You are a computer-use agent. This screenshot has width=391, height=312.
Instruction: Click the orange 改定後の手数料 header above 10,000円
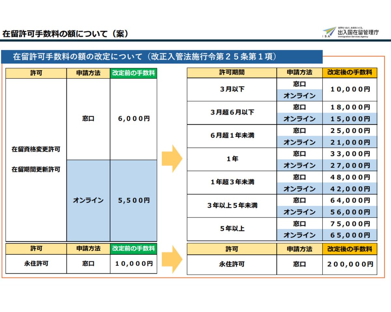[350, 73]
